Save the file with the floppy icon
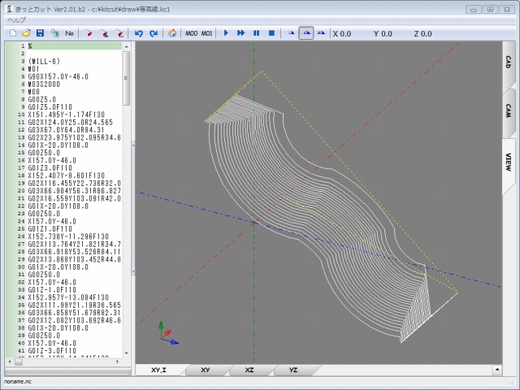This screenshot has width=520, height=390. point(40,33)
